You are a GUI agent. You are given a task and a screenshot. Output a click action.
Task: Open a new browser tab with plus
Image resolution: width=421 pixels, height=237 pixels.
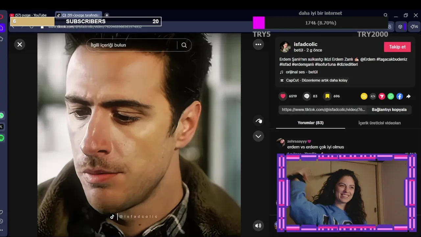tap(107, 15)
